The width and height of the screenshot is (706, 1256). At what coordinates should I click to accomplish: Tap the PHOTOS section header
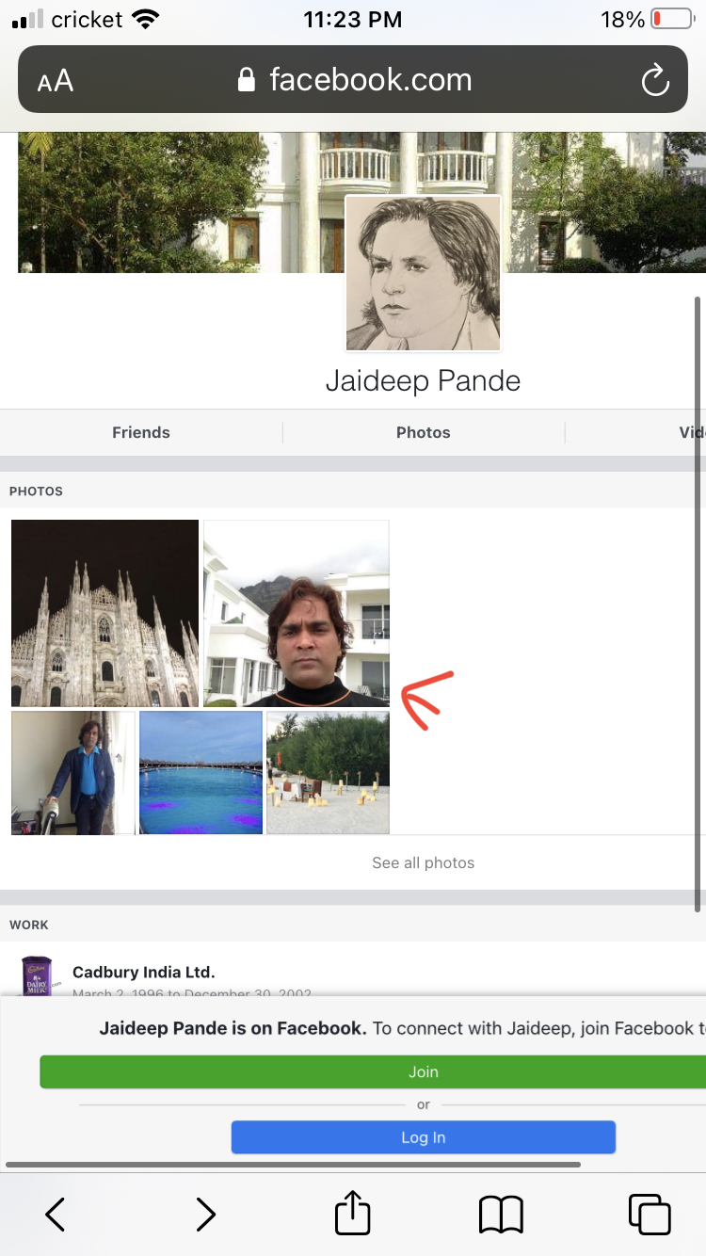36,491
